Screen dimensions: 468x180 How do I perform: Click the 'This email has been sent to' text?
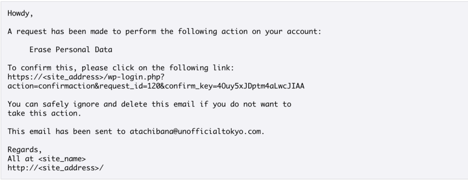(67, 132)
